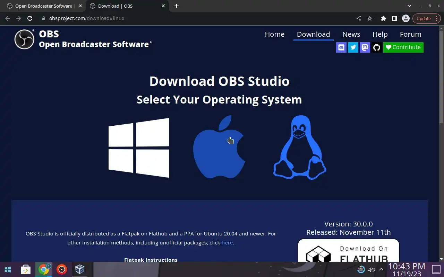Image resolution: width=444 pixels, height=277 pixels.
Task: Open the Forum navigation item
Action: pyautogui.click(x=411, y=34)
